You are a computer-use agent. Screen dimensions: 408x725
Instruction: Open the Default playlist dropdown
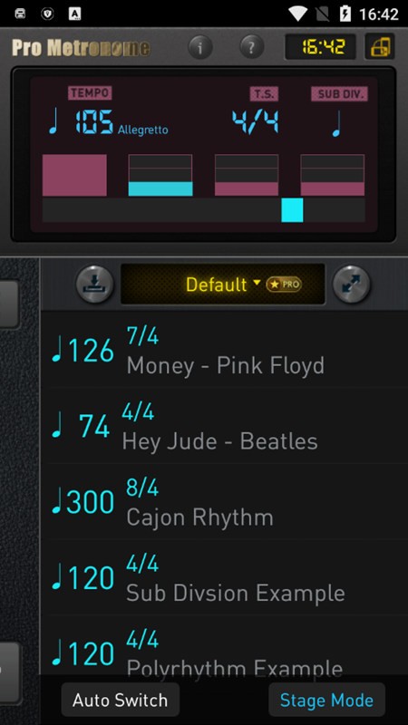pyautogui.click(x=222, y=284)
